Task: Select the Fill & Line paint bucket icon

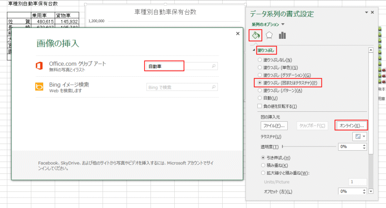Action: pyautogui.click(x=255, y=35)
